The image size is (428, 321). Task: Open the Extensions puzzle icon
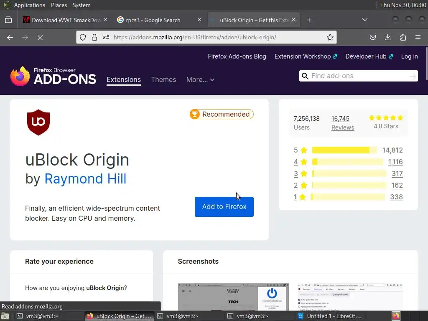point(403,37)
